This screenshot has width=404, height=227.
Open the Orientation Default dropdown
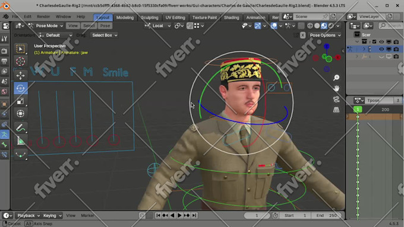[x=55, y=35]
